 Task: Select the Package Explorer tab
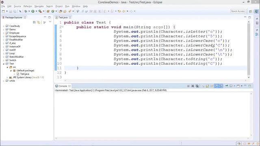14,17
